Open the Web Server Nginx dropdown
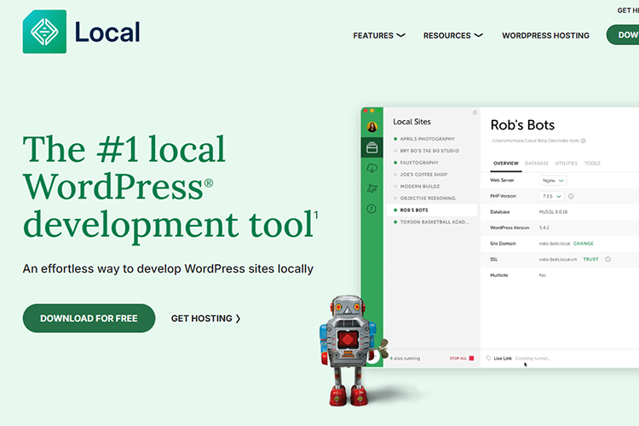Image resolution: width=639 pixels, height=426 pixels. click(553, 181)
